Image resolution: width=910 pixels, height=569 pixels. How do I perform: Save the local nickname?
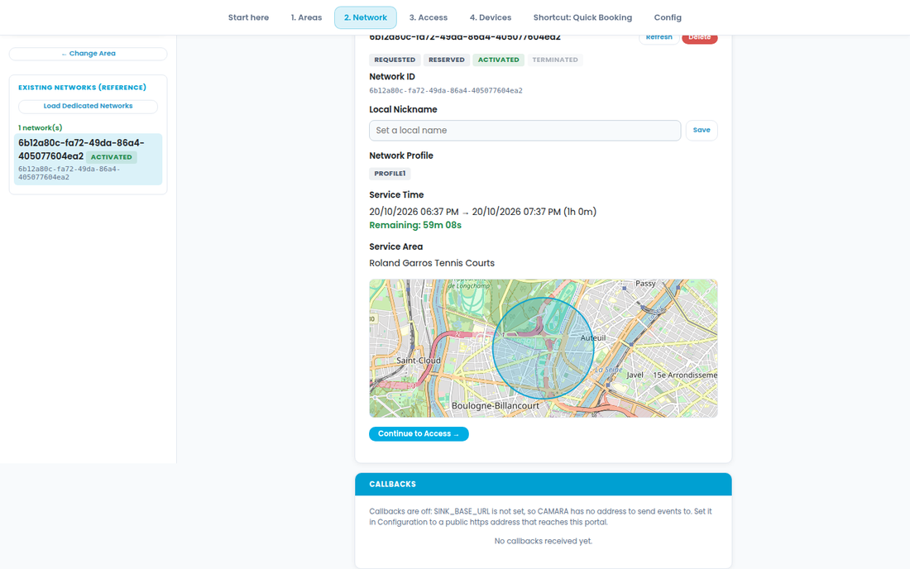702,131
